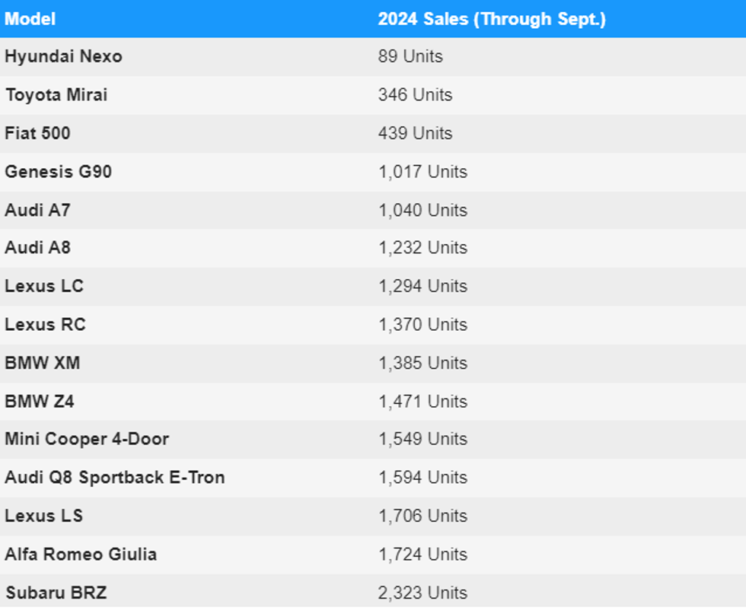This screenshot has width=746, height=610.
Task: Select the Subaru BRZ row label
Action: (x=56, y=593)
